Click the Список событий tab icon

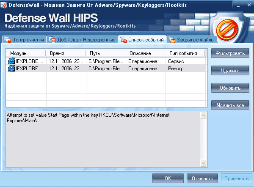point(124,40)
